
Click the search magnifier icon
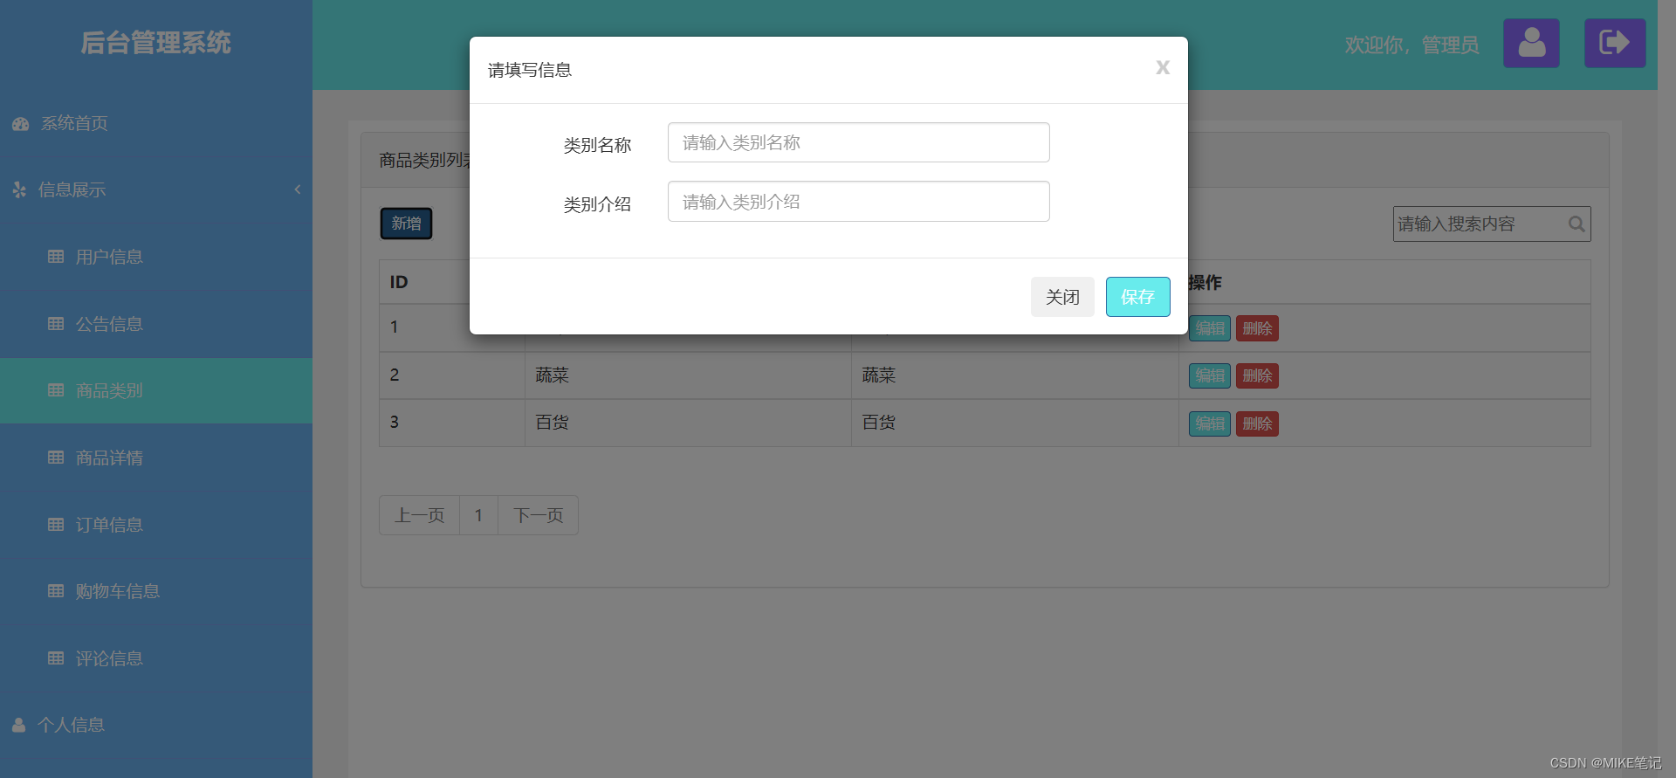[1576, 224]
